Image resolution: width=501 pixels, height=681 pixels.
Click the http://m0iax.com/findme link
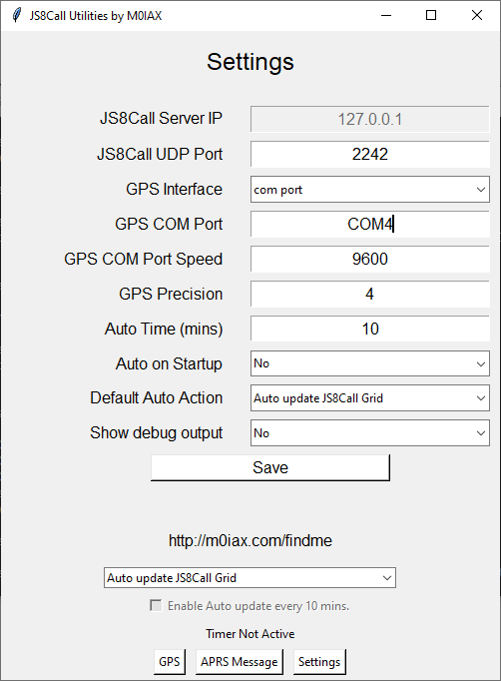point(250,541)
